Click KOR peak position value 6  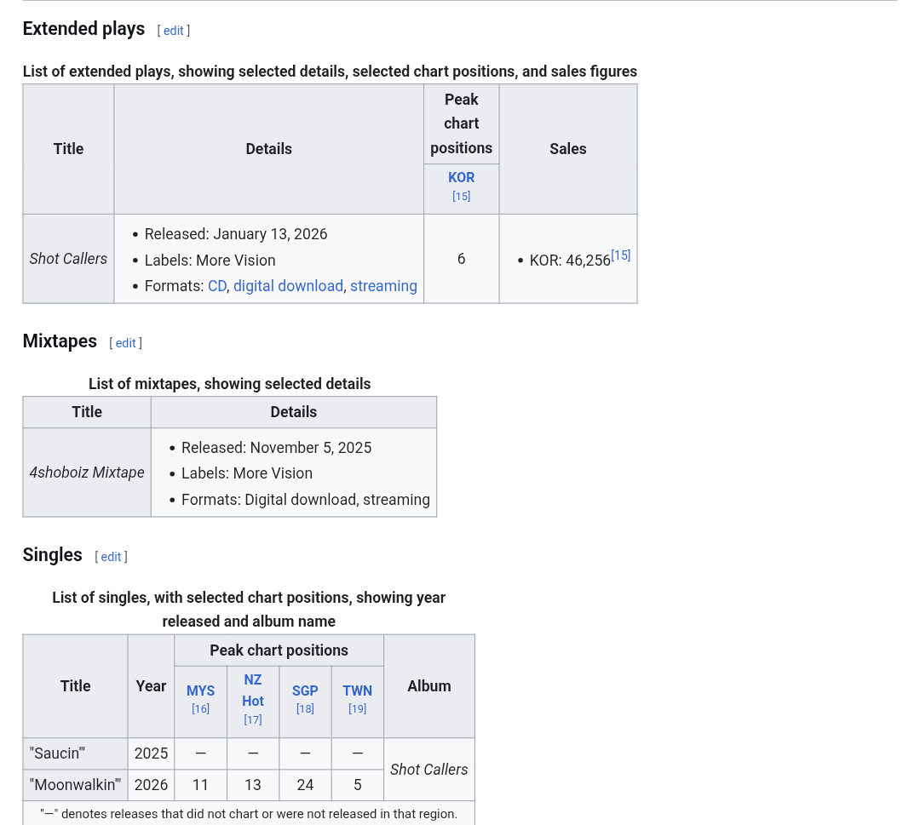click(x=461, y=259)
